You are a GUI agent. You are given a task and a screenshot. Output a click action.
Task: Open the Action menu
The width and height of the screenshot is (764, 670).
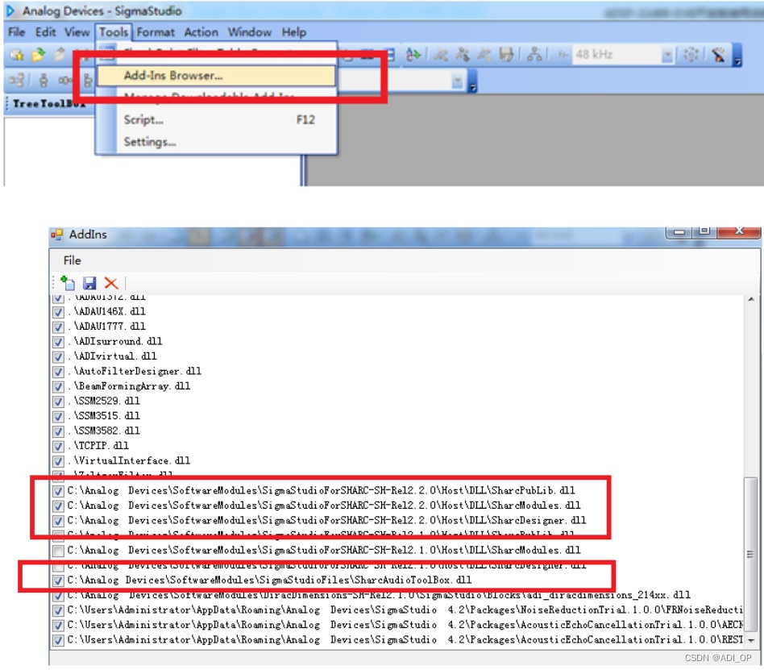click(x=201, y=32)
